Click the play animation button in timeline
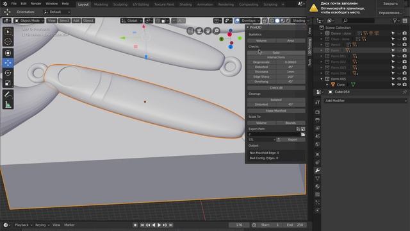The image size is (410, 231). pos(159,225)
